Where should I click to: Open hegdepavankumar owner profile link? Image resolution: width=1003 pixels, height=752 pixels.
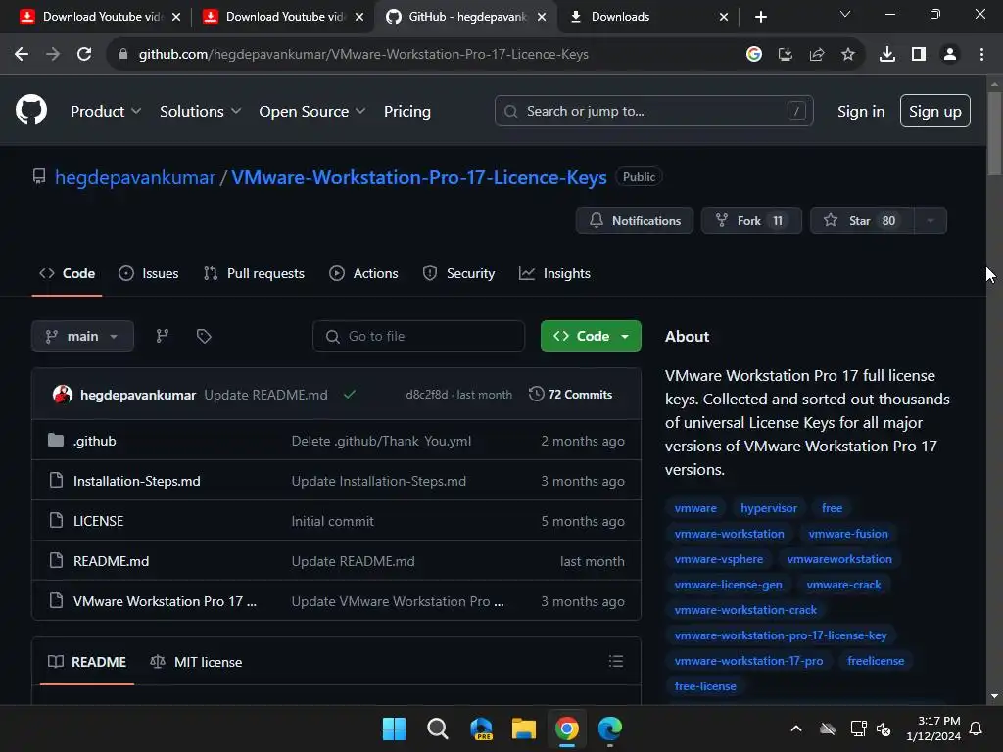pyautogui.click(x=135, y=177)
